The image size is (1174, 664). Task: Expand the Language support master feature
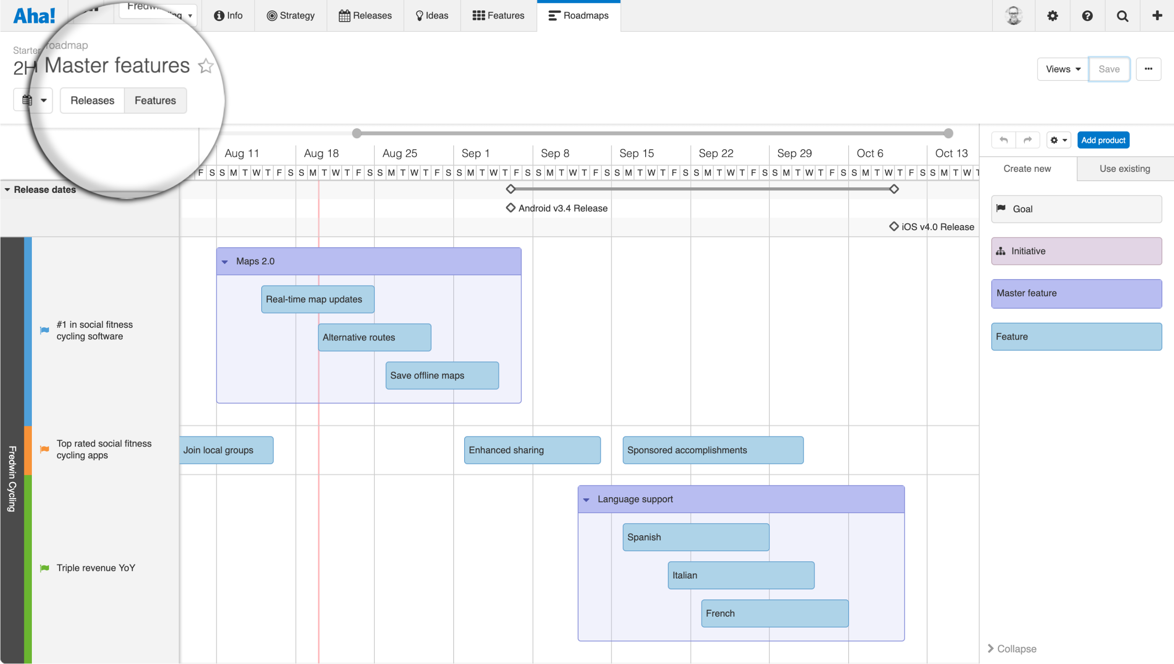click(586, 499)
